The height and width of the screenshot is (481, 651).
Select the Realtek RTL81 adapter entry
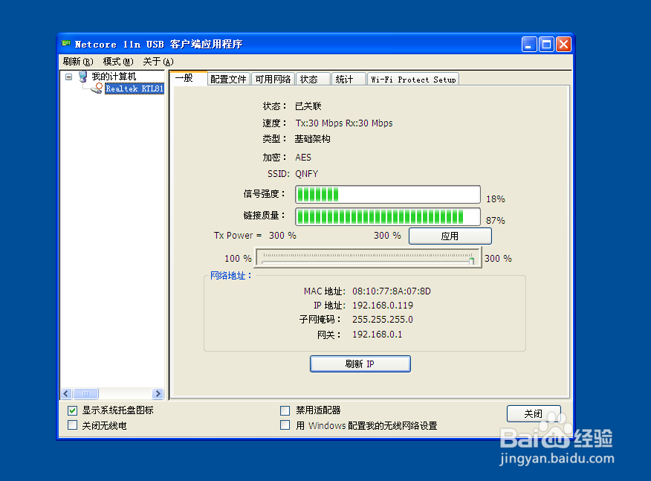tap(134, 88)
